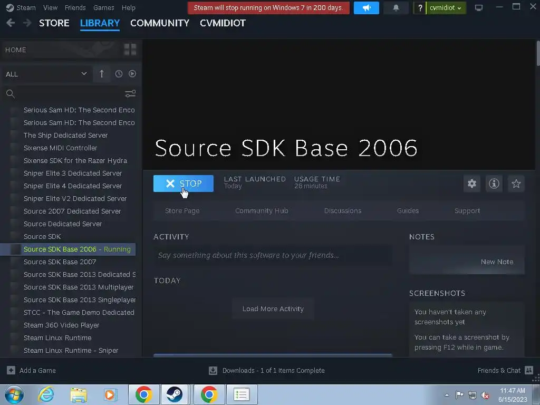Select Source SDK Base 2007 in list
This screenshot has height=405, width=540.
tap(60, 262)
